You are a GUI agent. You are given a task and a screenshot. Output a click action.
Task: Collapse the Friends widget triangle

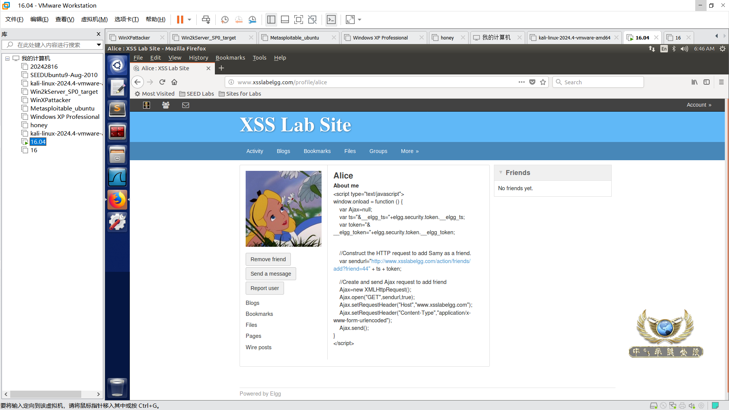click(501, 172)
